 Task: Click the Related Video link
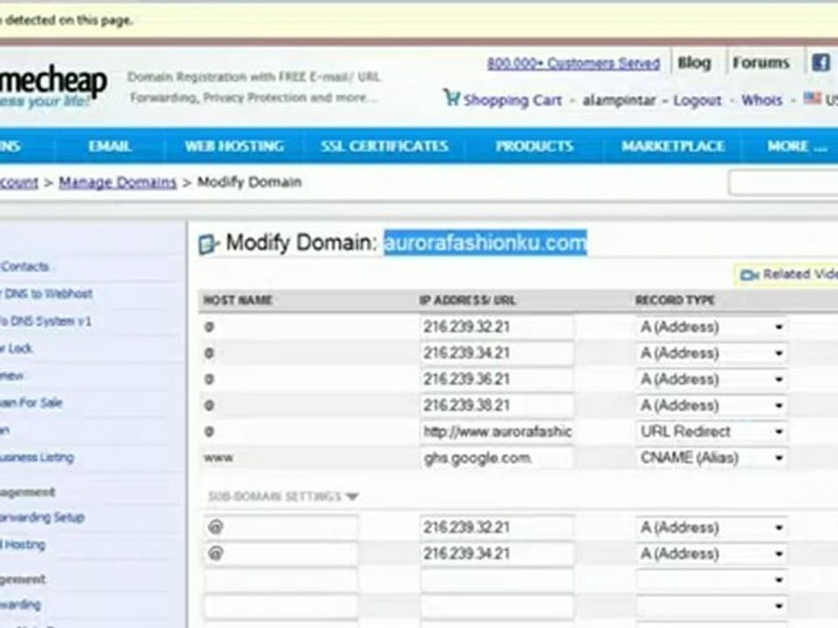pyautogui.click(x=800, y=274)
